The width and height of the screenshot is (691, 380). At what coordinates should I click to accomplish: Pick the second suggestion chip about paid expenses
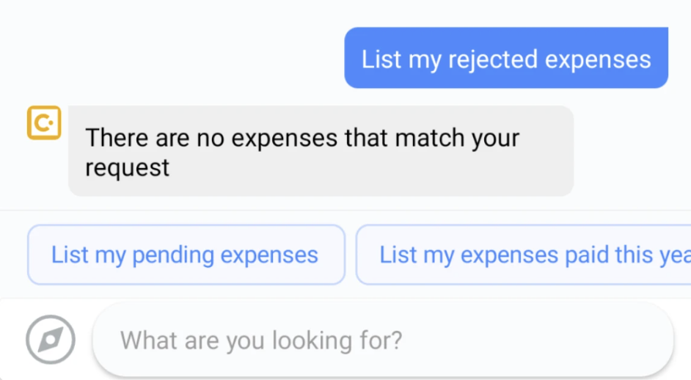point(524,255)
